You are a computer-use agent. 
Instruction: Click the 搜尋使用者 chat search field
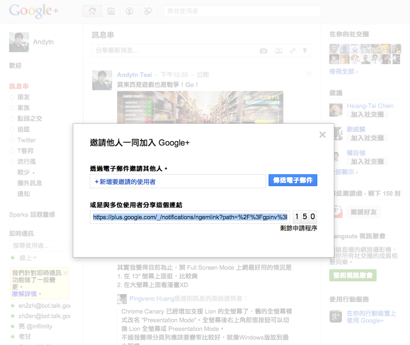click(x=40, y=246)
